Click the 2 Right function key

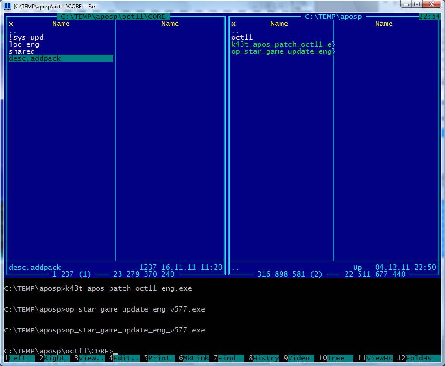coord(54,358)
